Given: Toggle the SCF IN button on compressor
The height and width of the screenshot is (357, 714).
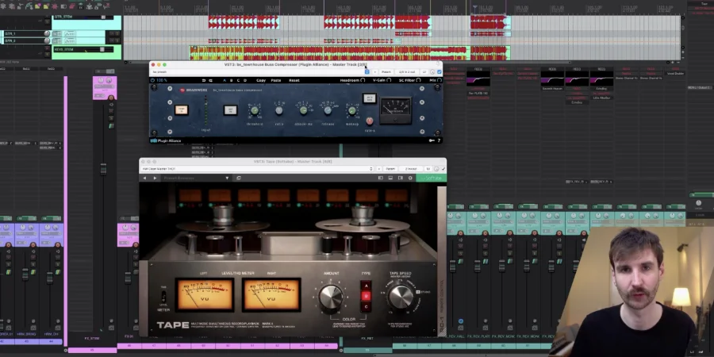Looking at the screenshot, I should [230, 109].
